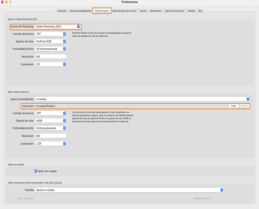Switch to the Generales tab
Screen dimensions: 259x209
pos(62,11)
